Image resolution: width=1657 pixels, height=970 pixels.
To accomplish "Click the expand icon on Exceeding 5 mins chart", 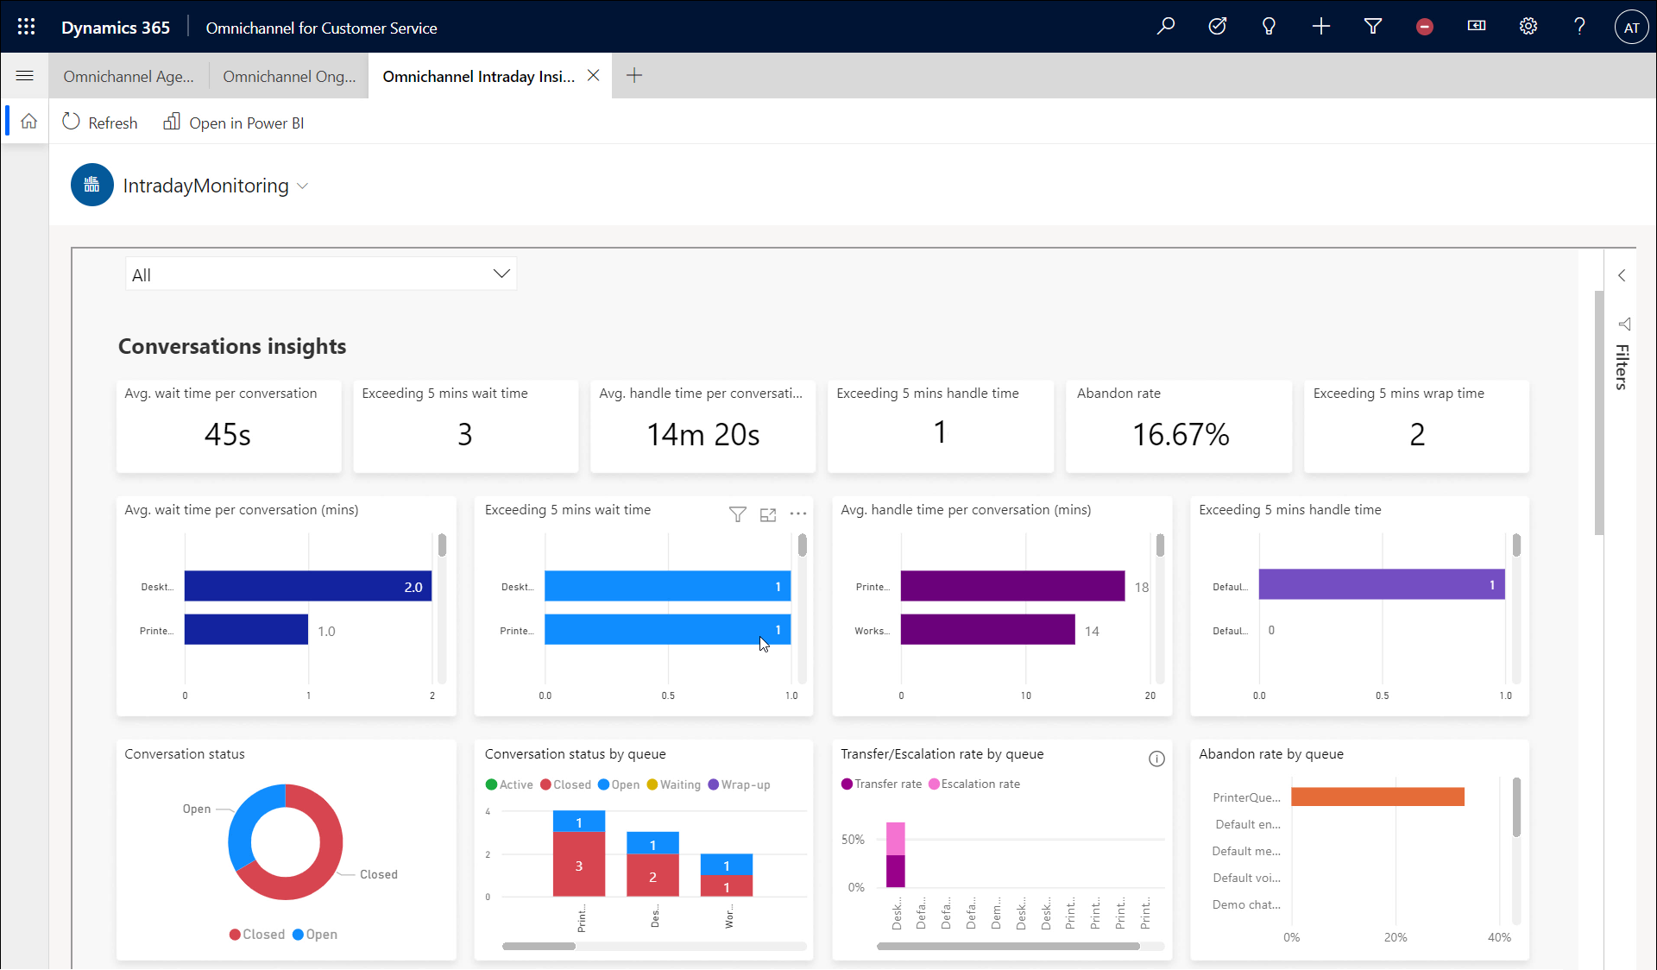I will coord(768,513).
